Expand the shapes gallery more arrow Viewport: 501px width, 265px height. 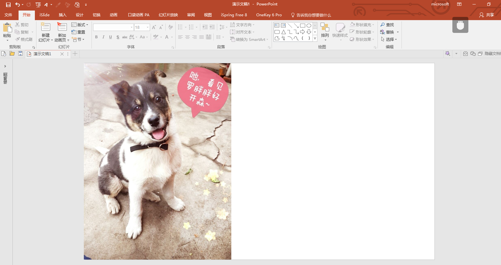click(x=315, y=39)
